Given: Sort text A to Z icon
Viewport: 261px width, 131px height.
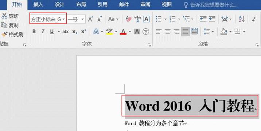Looking at the screenshot, I should [x=242, y=19].
